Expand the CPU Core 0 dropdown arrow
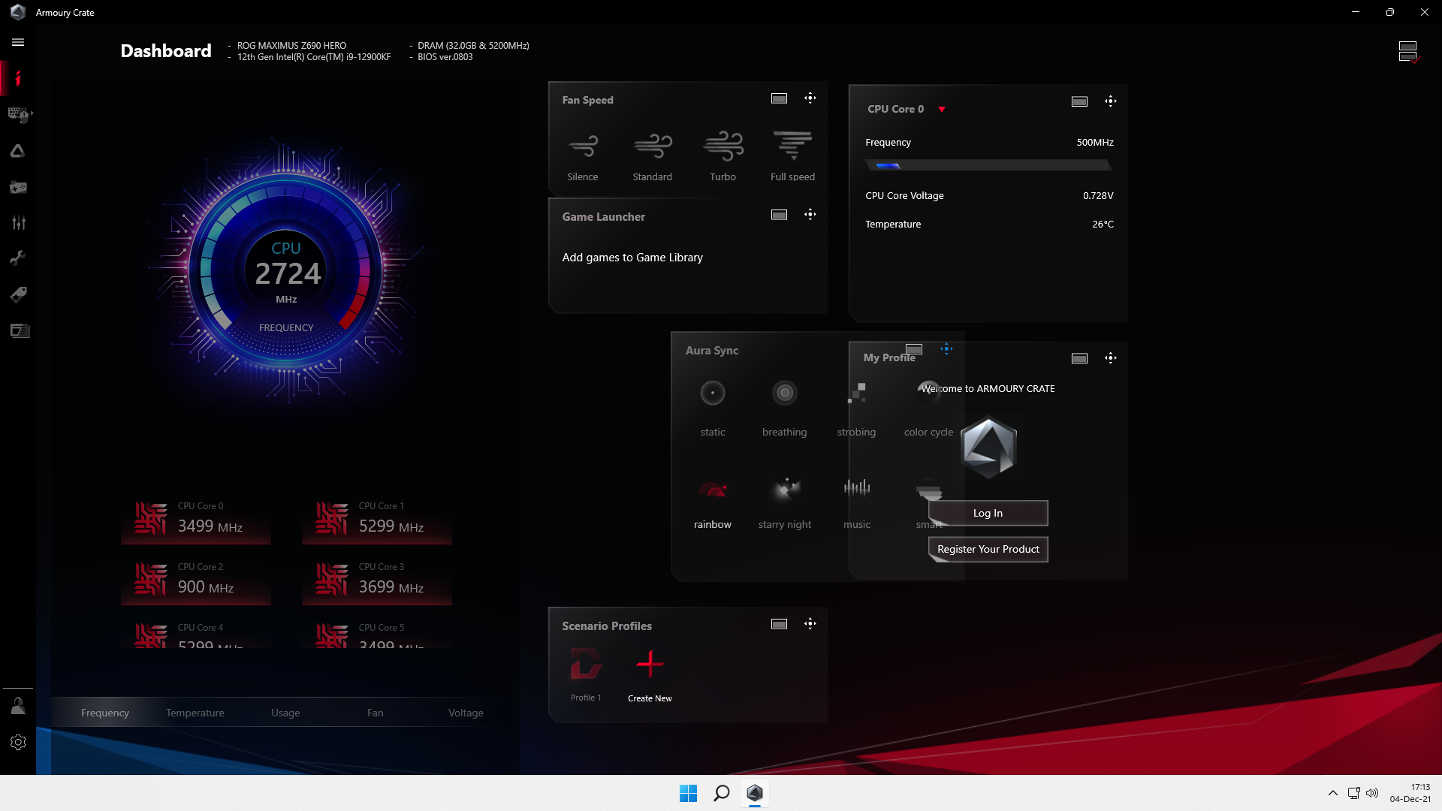1442x811 pixels. pyautogui.click(x=942, y=110)
